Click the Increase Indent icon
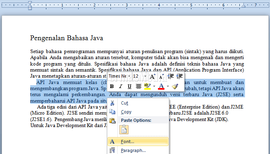Viewport: 270px width, 154px height. tap(179, 76)
